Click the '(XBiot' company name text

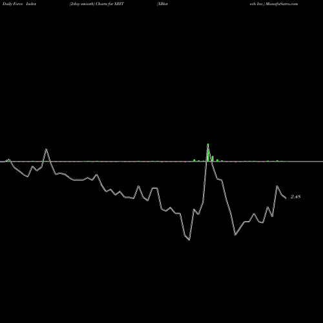162,4
